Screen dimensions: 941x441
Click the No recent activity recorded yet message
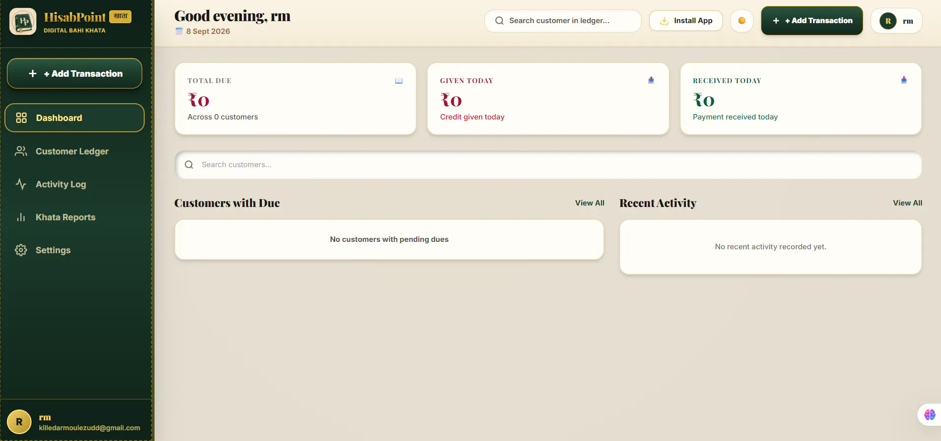771,247
